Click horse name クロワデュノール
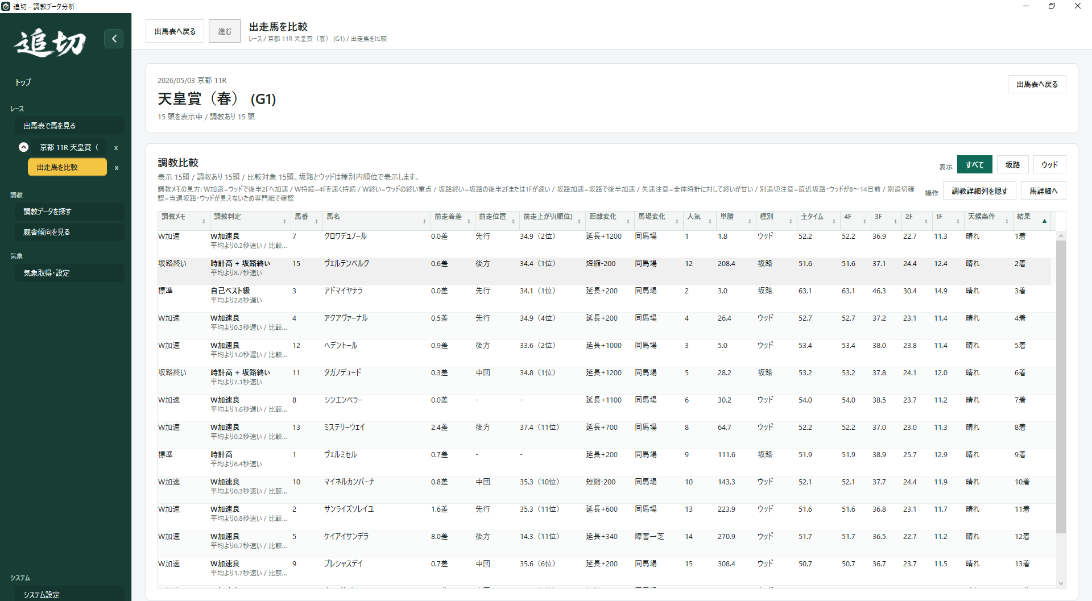This screenshot has height=601, width=1092. point(345,236)
